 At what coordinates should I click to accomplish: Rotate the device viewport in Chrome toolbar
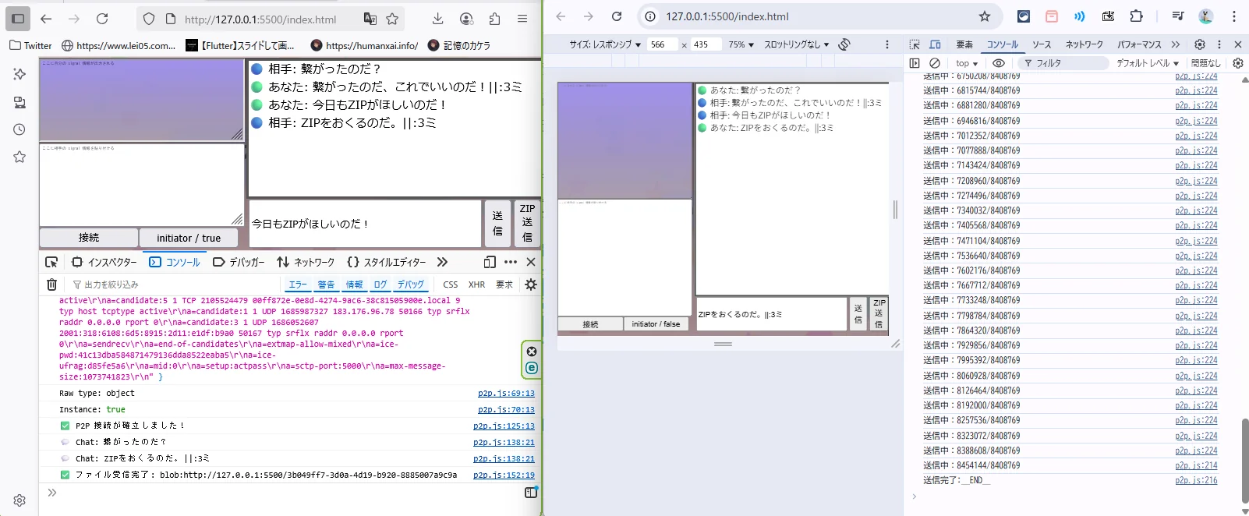(844, 44)
